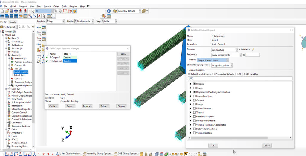Click Cancel in Edit Field Output Request
306x156 pixels.
click(266, 146)
